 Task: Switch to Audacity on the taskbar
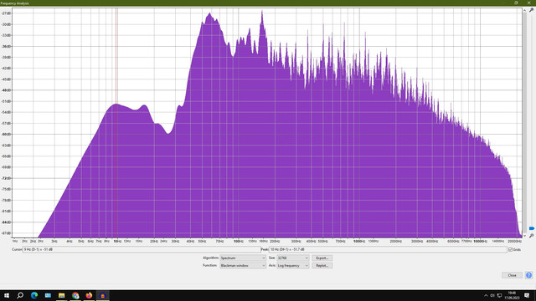(102, 295)
